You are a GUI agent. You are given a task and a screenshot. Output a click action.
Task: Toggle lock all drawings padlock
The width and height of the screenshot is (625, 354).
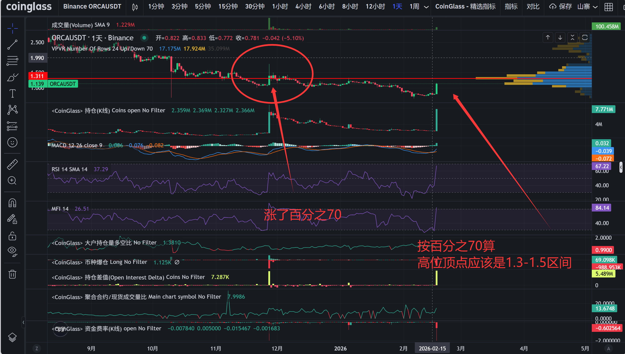tap(12, 236)
